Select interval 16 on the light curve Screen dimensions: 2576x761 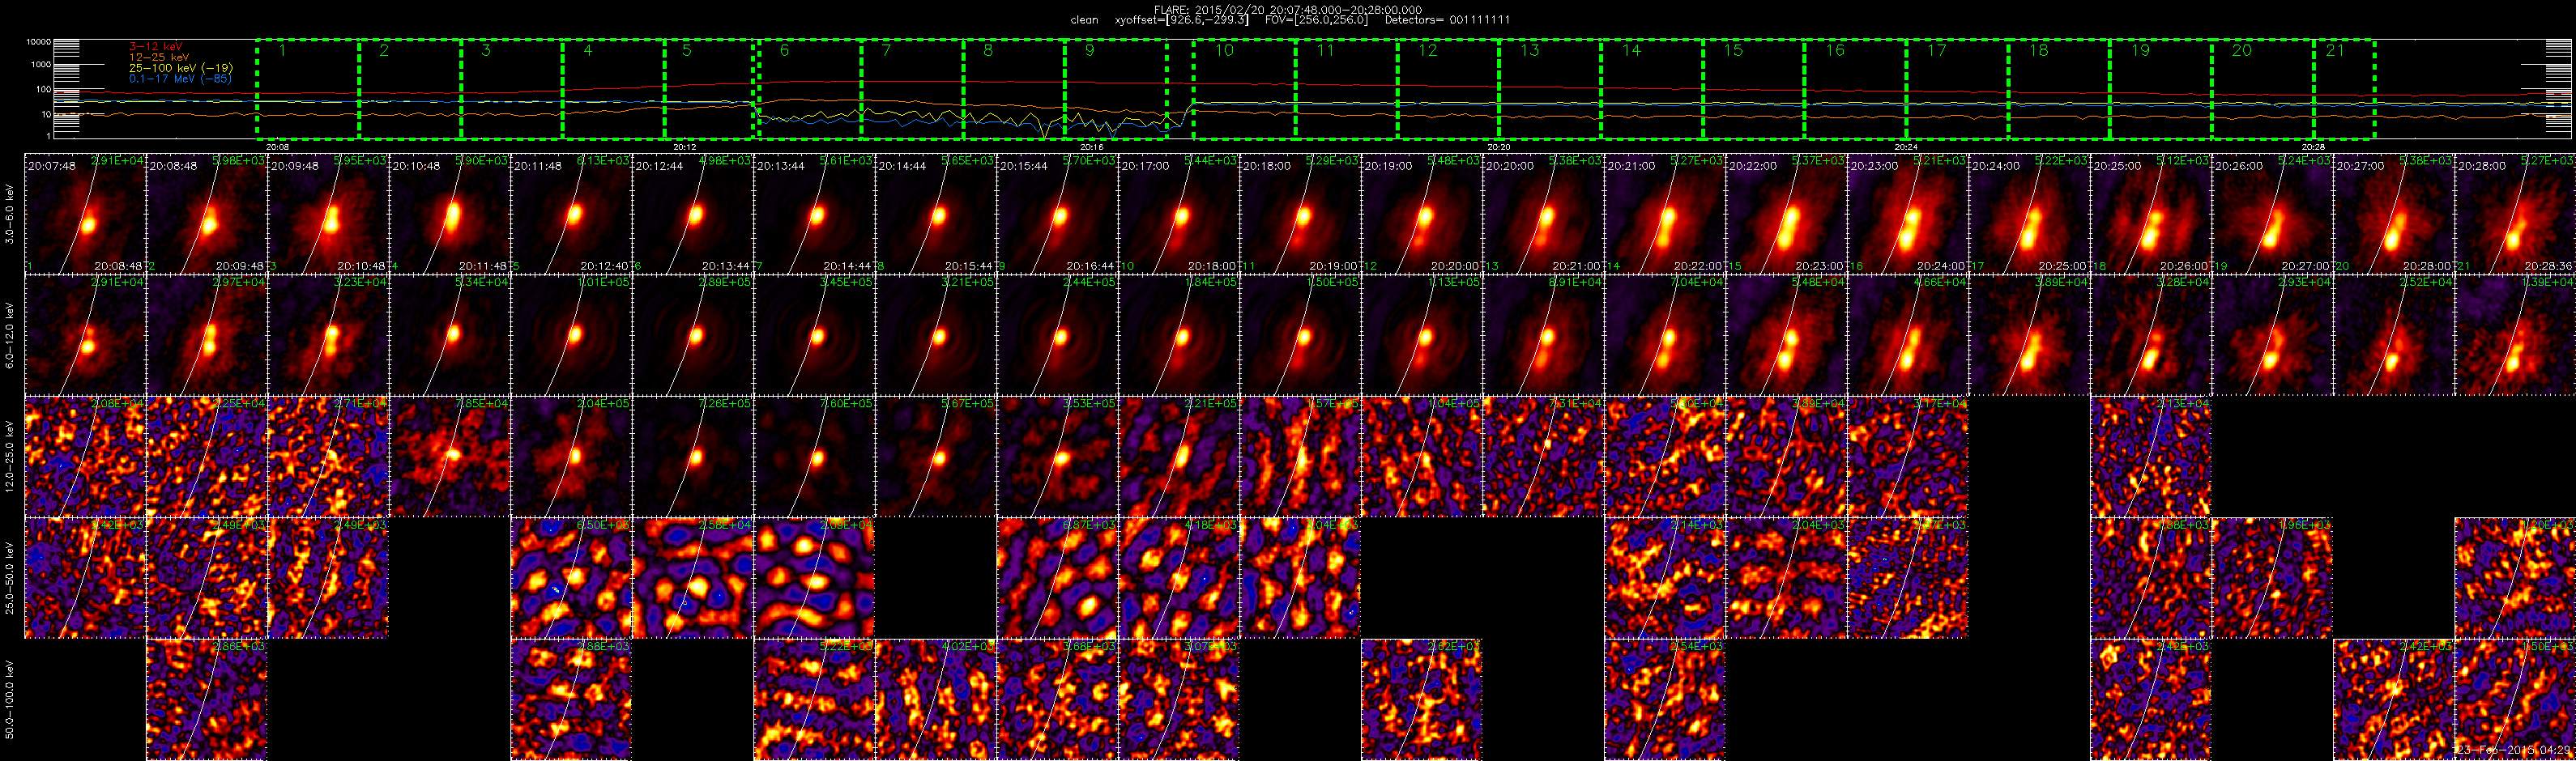click(x=1855, y=89)
